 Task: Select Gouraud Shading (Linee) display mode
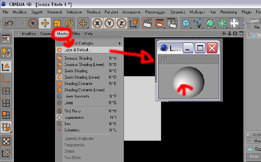coord(90,64)
